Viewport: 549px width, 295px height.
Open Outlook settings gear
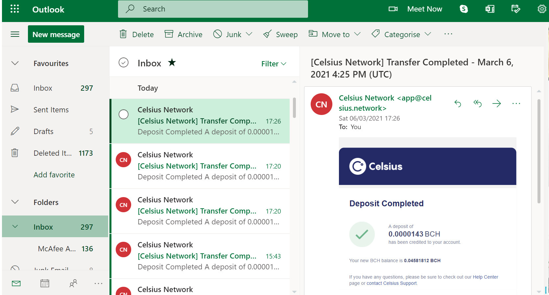(542, 9)
